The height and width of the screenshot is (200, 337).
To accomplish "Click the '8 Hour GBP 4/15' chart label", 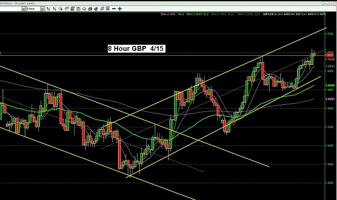I will [x=136, y=49].
